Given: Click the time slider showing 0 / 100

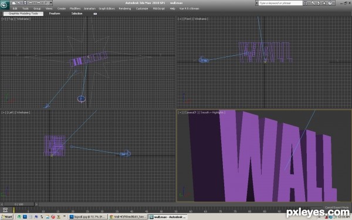Looking at the screenshot, I should (19, 204).
